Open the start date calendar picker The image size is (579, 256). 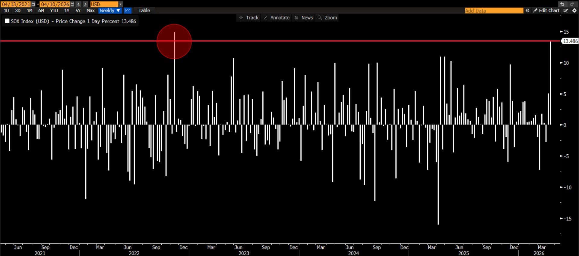click(33, 4)
